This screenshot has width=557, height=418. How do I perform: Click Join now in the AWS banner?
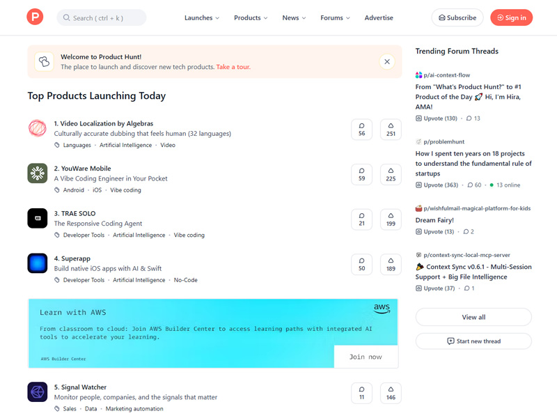click(366, 356)
